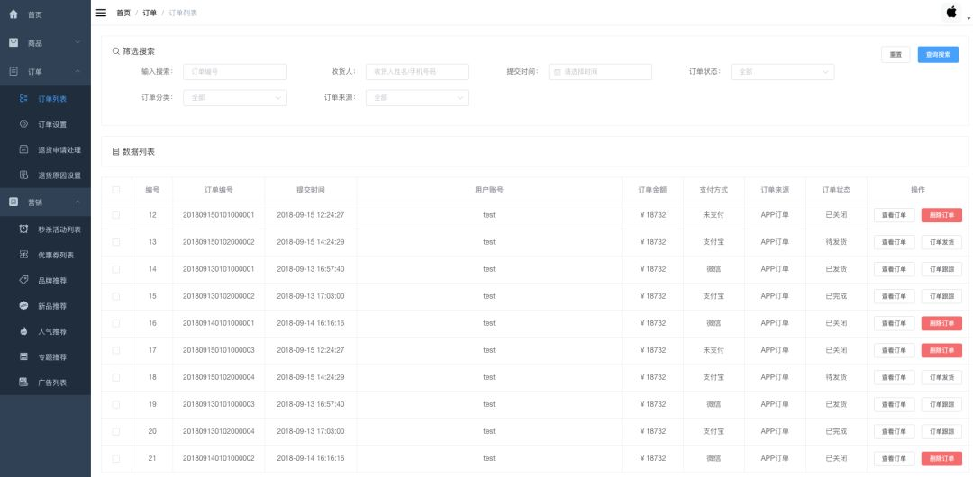
Task: Click 删除订单 for order row 17
Action: point(941,350)
